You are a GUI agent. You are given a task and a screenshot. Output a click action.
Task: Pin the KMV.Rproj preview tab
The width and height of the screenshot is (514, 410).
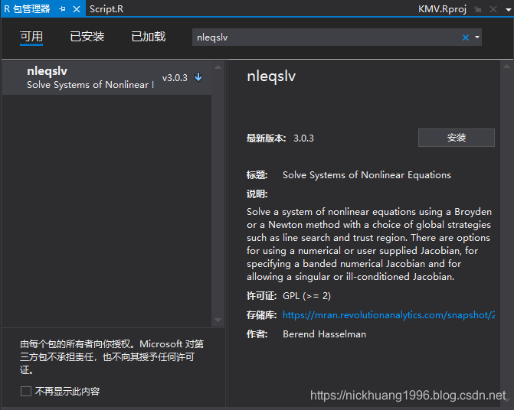[478, 9]
